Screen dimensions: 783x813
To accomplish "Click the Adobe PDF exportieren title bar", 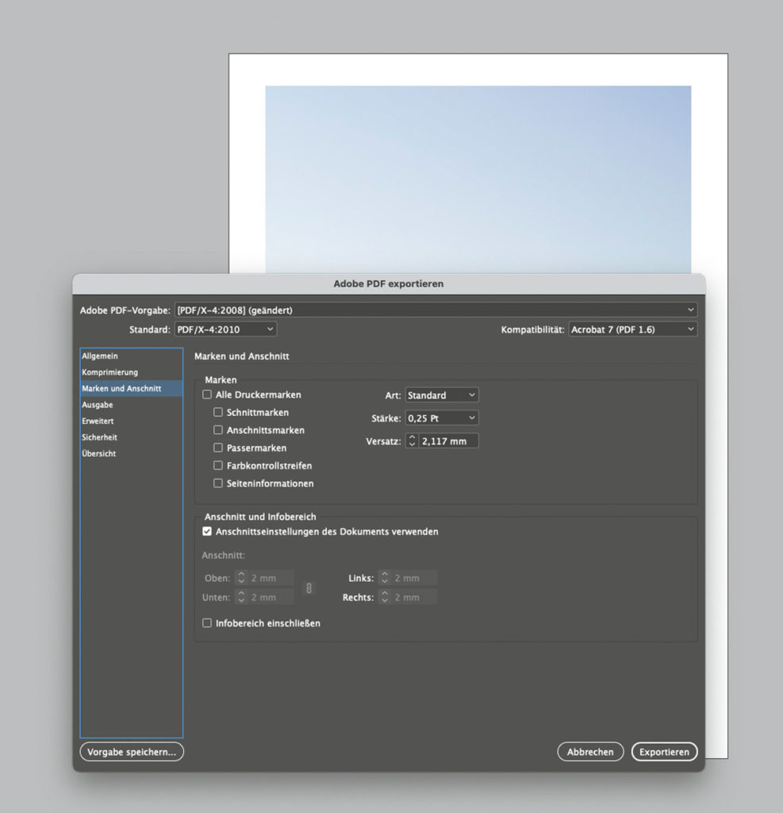I will [x=389, y=283].
